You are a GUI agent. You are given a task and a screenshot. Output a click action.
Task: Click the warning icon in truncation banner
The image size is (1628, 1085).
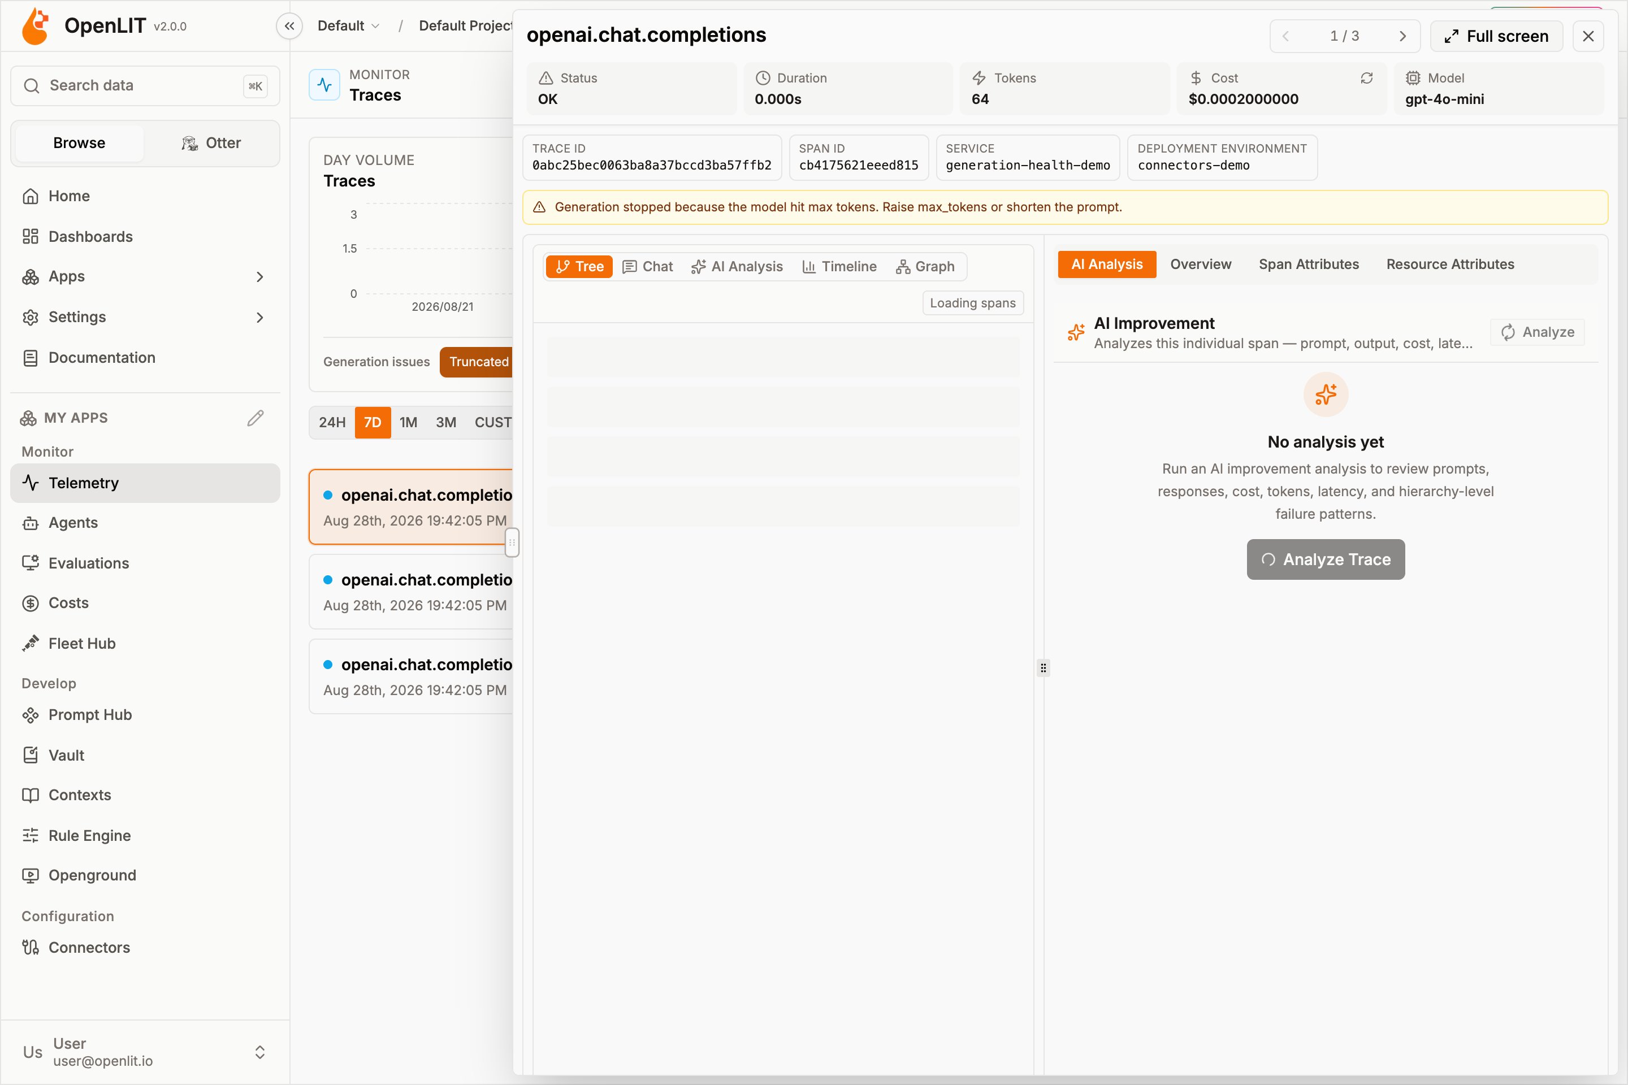(x=540, y=207)
